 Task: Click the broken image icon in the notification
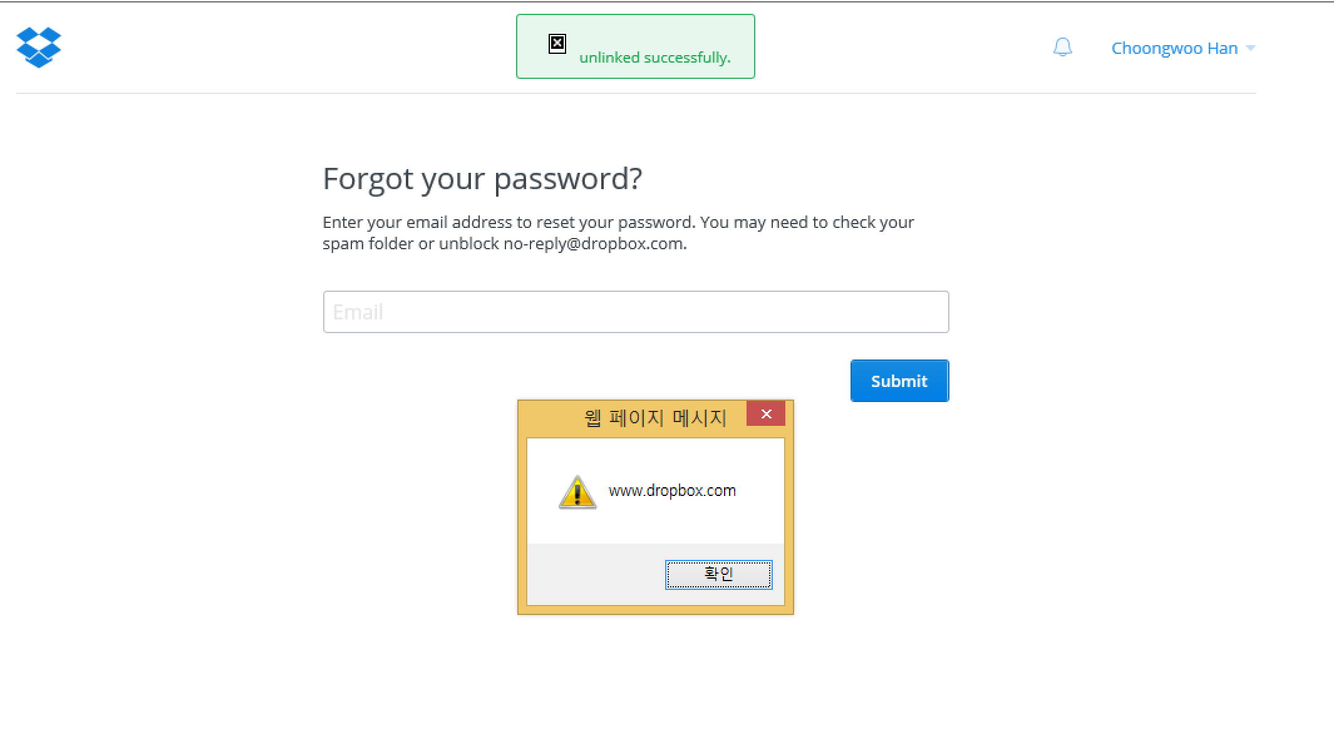tap(557, 44)
